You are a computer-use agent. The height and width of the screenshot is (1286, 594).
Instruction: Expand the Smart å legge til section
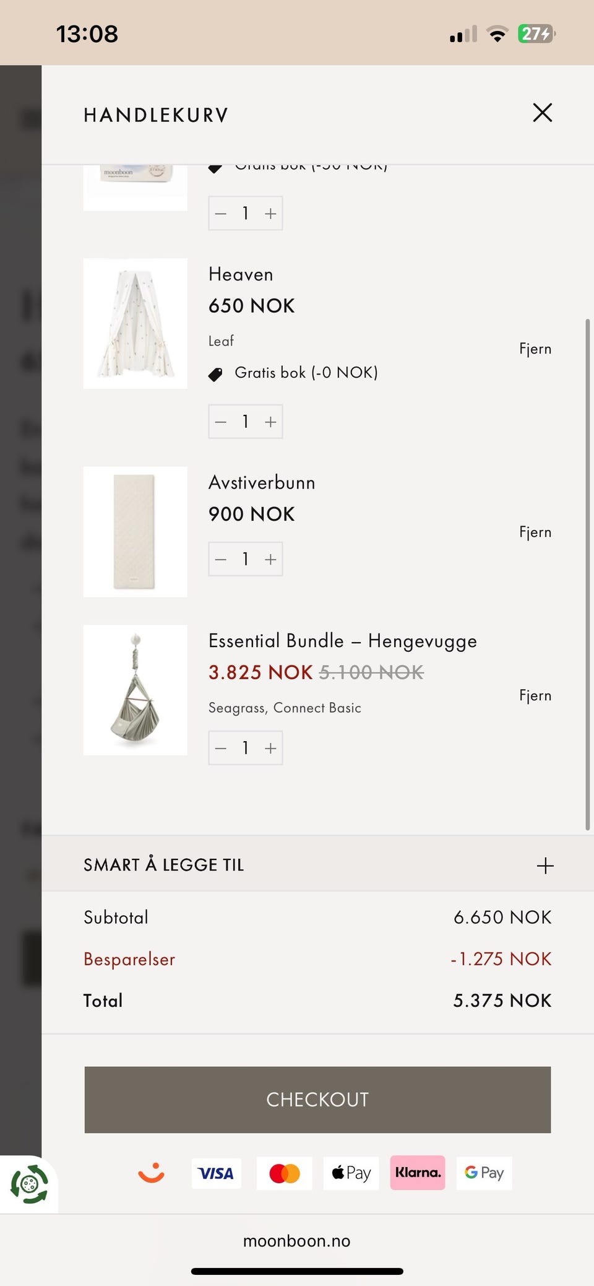coord(544,865)
